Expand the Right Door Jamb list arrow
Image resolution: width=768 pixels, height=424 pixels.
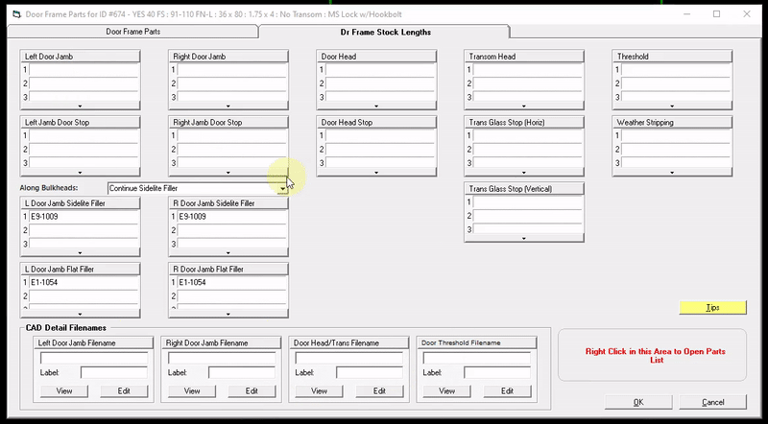tap(228, 106)
